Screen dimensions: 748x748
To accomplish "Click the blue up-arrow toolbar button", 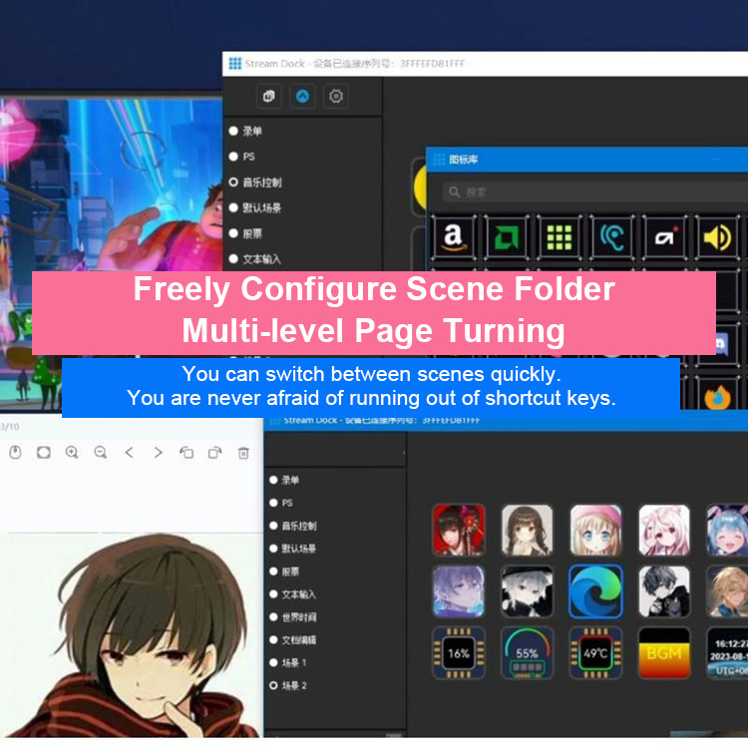I will tap(302, 96).
